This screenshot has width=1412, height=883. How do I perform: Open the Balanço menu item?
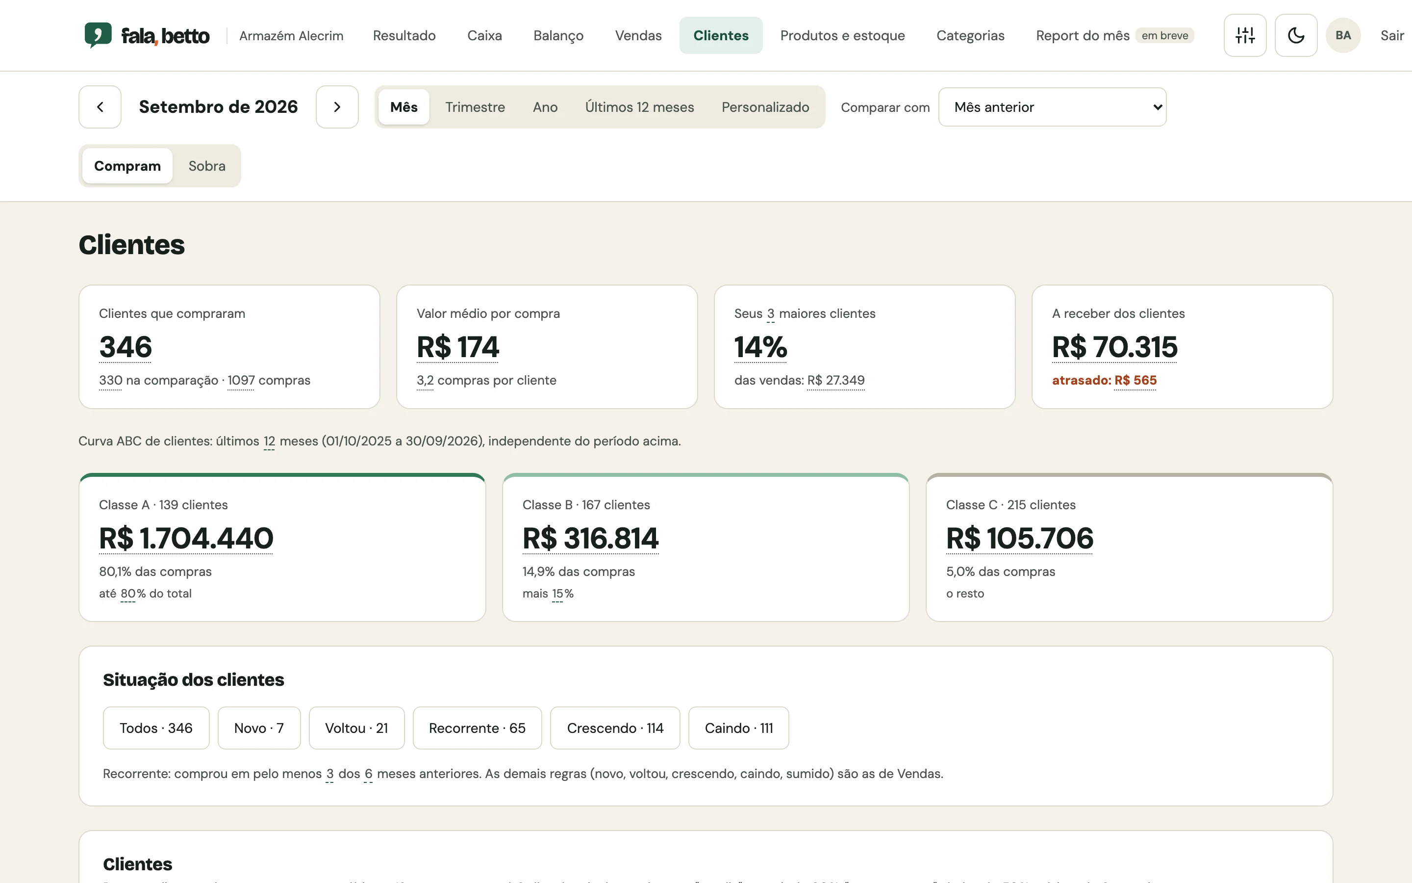pos(558,36)
